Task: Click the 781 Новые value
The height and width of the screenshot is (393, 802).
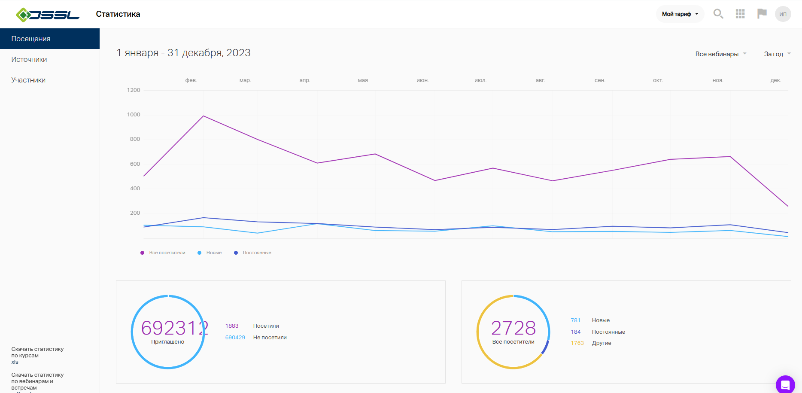Action: point(576,320)
